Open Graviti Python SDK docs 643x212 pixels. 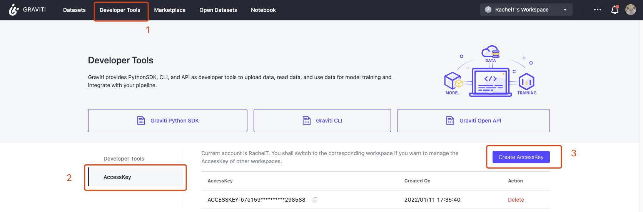click(x=167, y=121)
